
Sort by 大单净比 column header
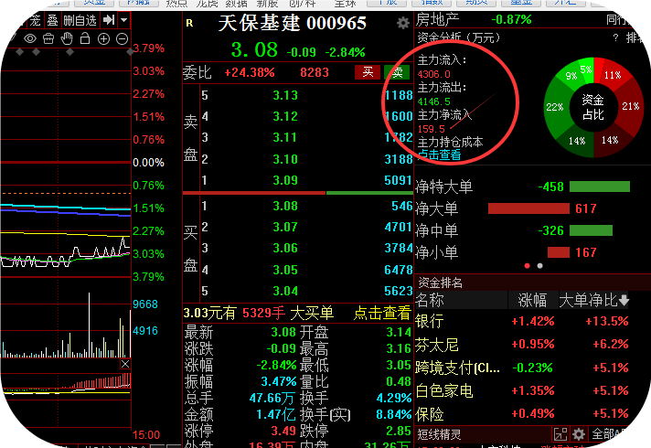tap(593, 300)
